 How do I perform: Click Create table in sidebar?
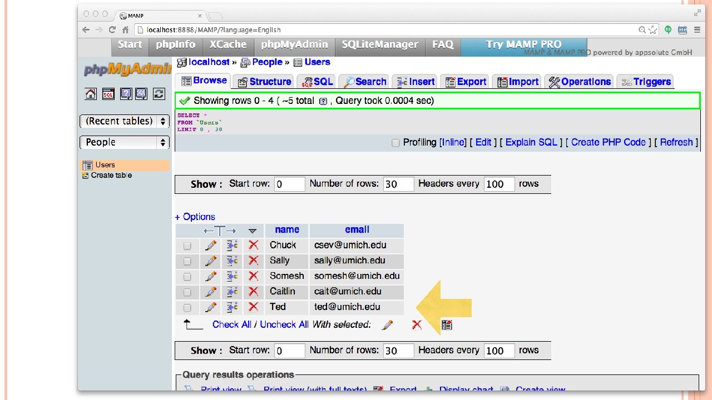[111, 176]
